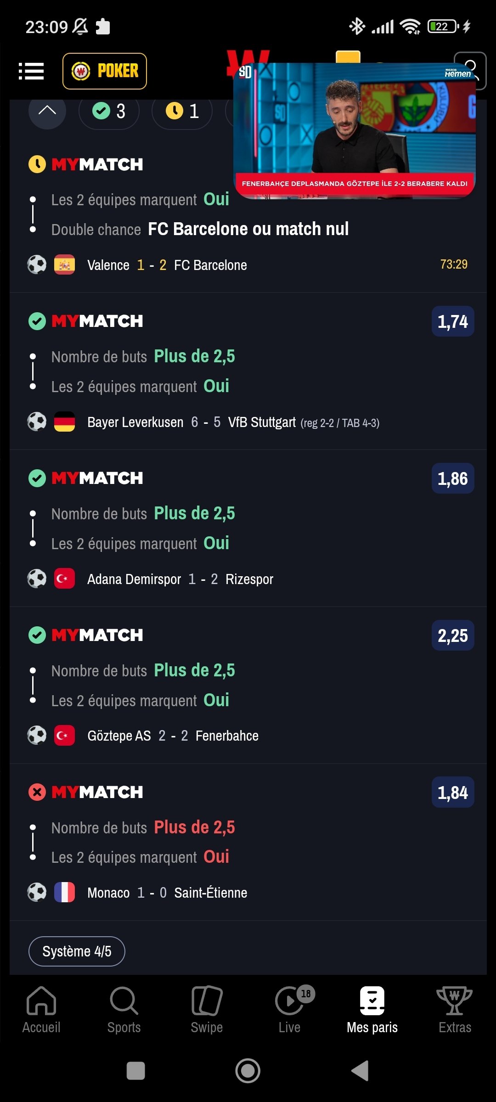The width and height of the screenshot is (496, 1102).
Task: Open the Sports tab
Action: pos(124,1010)
